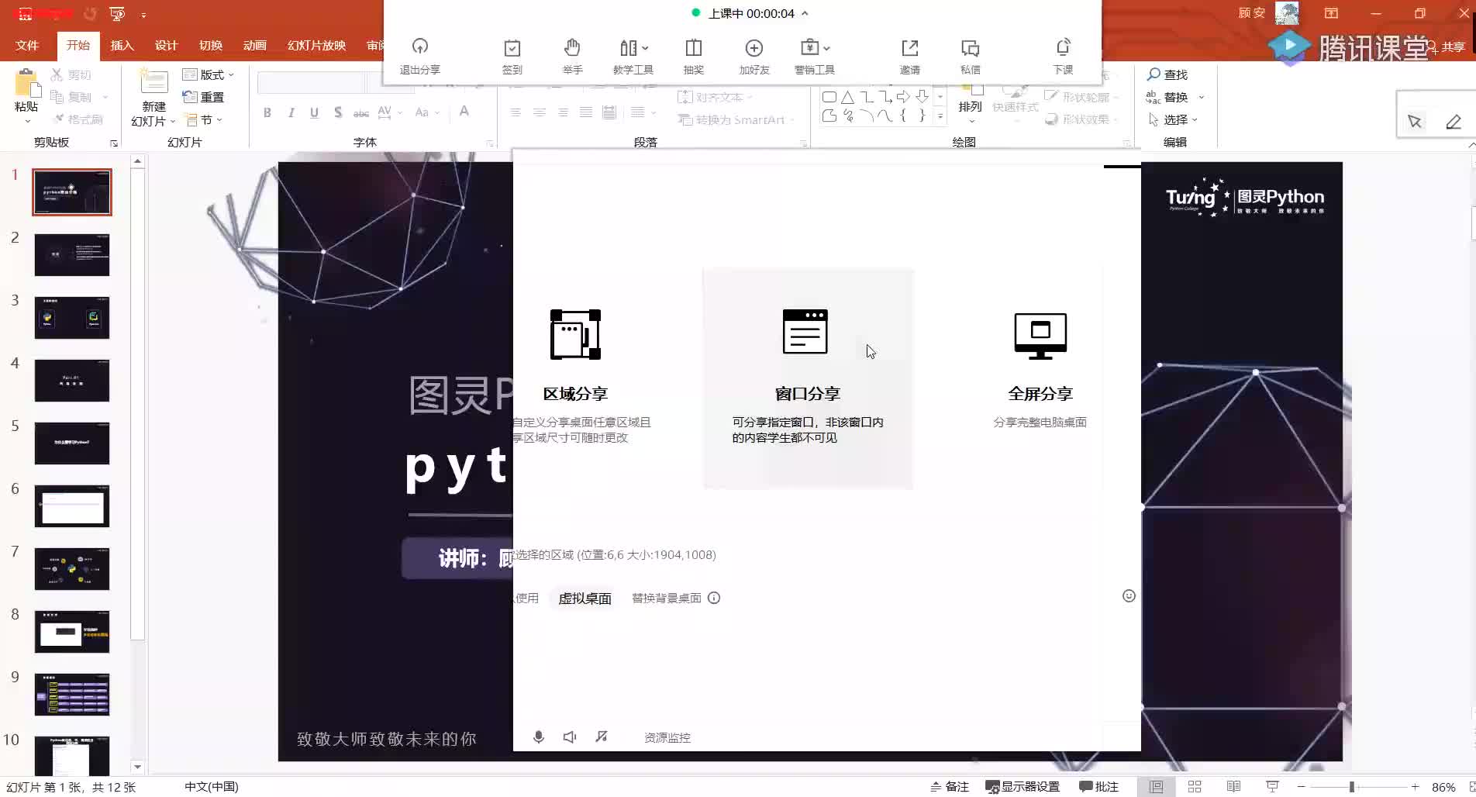Toggle the microphone in sharing dialog

pos(539,737)
